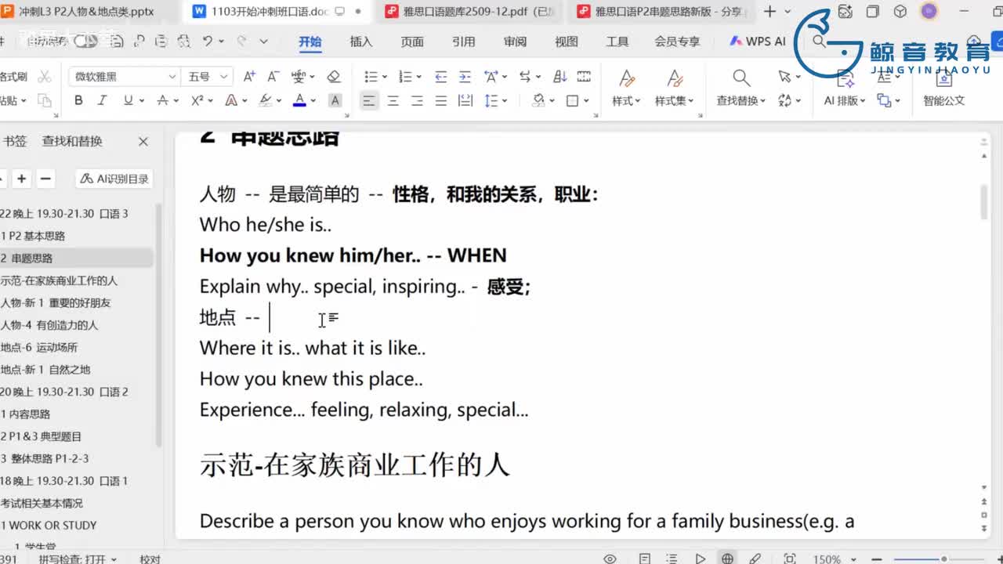The height and width of the screenshot is (564, 1003).
Task: Click the document vertical scrollbar
Action: coord(985,204)
